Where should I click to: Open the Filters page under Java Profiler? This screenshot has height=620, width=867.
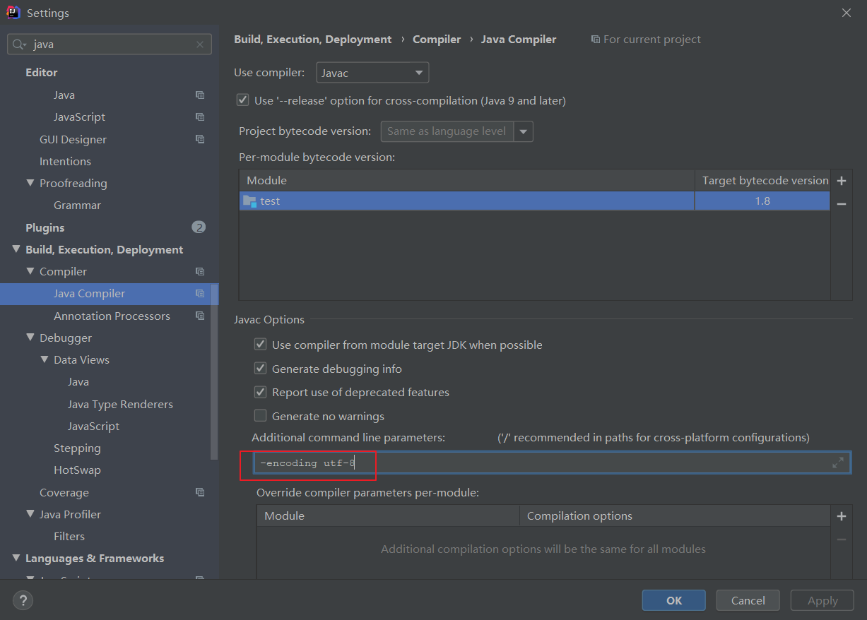coord(69,536)
